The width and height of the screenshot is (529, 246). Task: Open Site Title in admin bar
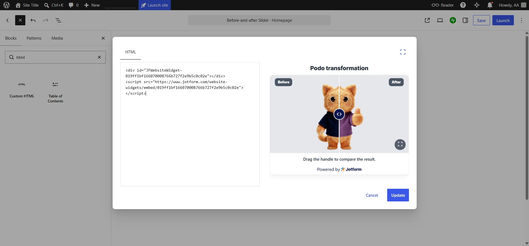pos(27,5)
